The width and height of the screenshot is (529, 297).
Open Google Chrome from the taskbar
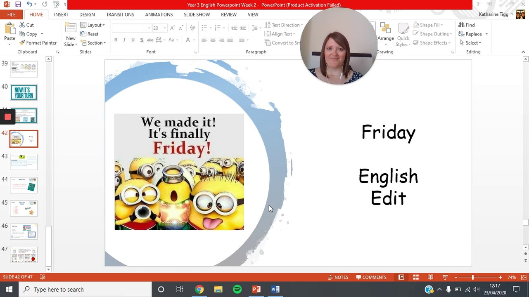click(199, 289)
